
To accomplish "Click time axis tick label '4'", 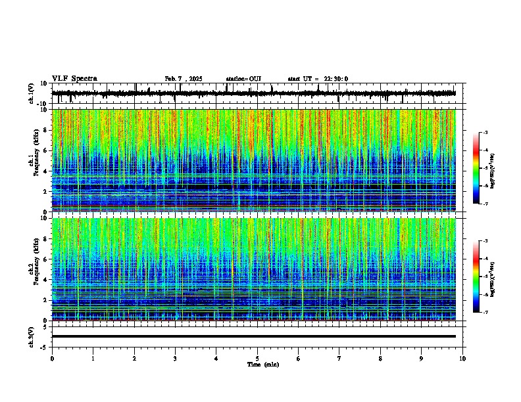I will coord(216,359).
